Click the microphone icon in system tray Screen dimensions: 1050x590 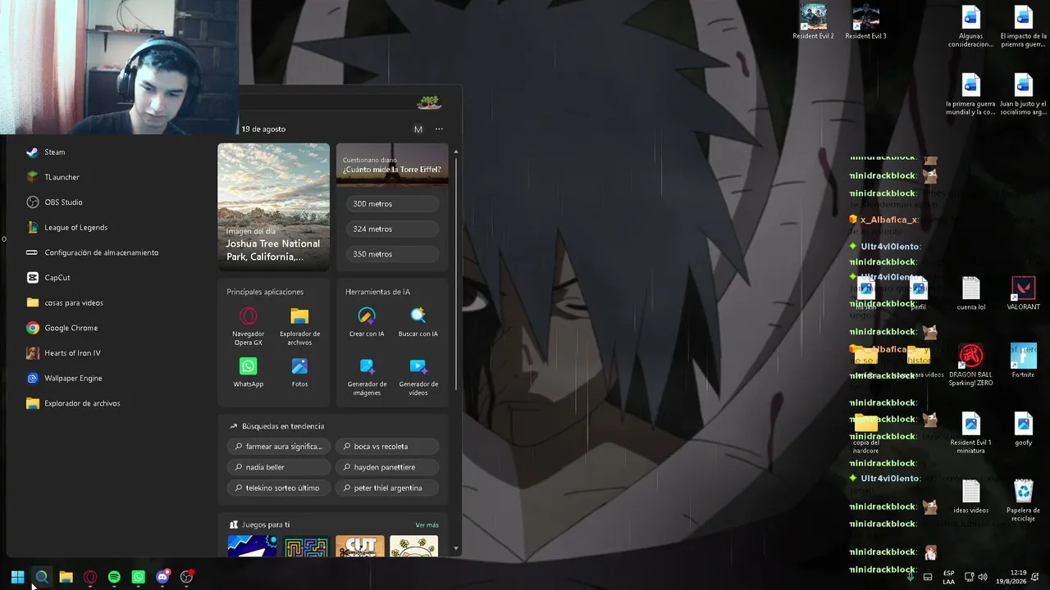pyautogui.click(x=911, y=577)
